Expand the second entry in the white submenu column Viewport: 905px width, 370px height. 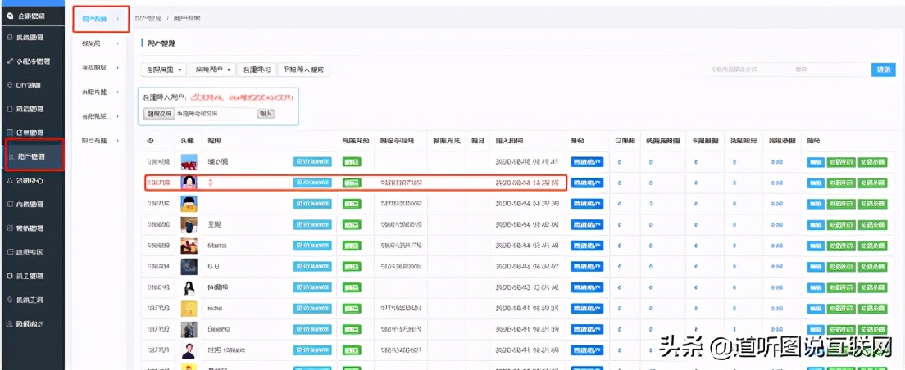101,43
